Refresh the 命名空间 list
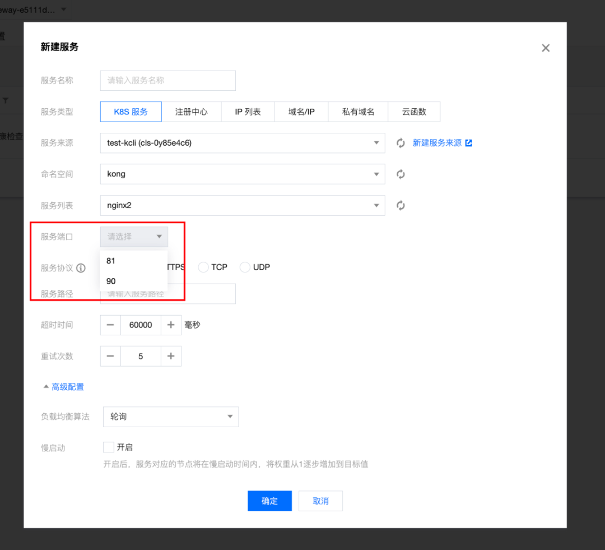Image resolution: width=605 pixels, height=550 pixels. click(401, 174)
